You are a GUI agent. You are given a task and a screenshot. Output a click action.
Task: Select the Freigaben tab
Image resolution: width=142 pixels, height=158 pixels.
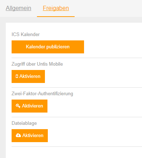coord(56,8)
